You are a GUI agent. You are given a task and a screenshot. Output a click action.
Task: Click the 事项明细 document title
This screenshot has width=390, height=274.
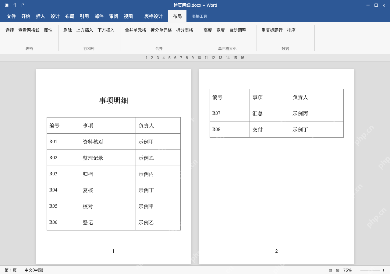click(114, 100)
